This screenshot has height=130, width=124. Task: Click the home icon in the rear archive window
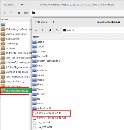point(19,13)
